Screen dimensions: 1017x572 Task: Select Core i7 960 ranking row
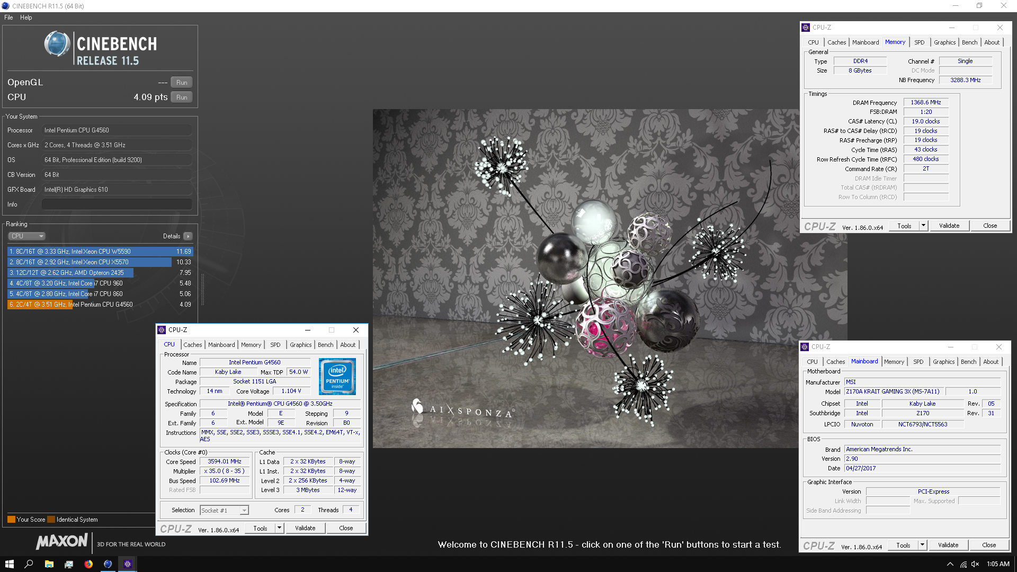(100, 283)
